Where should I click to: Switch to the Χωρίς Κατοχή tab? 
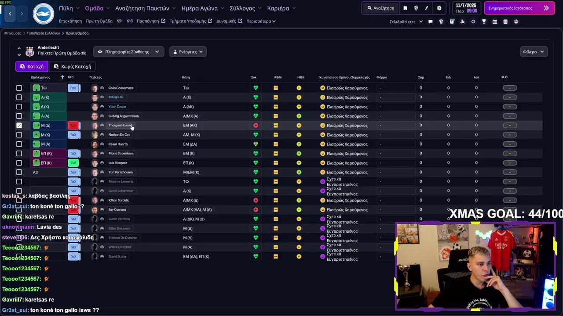[73, 67]
